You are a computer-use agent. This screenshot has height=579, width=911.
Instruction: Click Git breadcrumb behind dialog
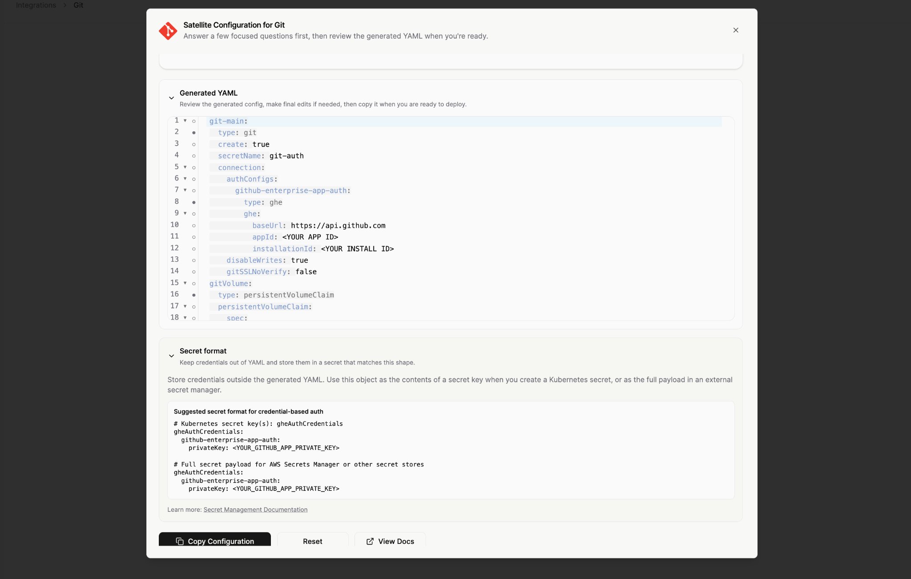click(78, 5)
